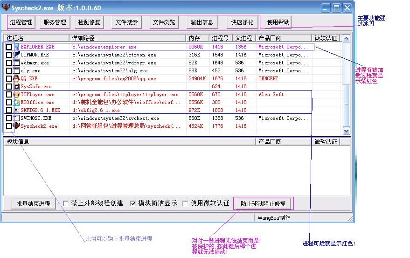Click the 模块信息 column header
Viewport: 410px width, 258px height.
coord(130,142)
